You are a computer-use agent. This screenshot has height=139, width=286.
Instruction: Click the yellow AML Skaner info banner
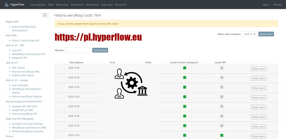(166, 24)
